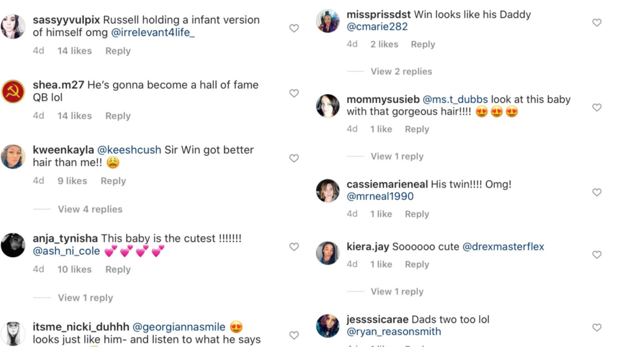The image size is (618, 347).
Task: Show View 1 reply under mommysusieb
Action: [x=397, y=156]
